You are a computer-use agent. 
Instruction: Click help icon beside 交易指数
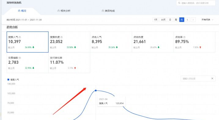(x=20, y=58)
